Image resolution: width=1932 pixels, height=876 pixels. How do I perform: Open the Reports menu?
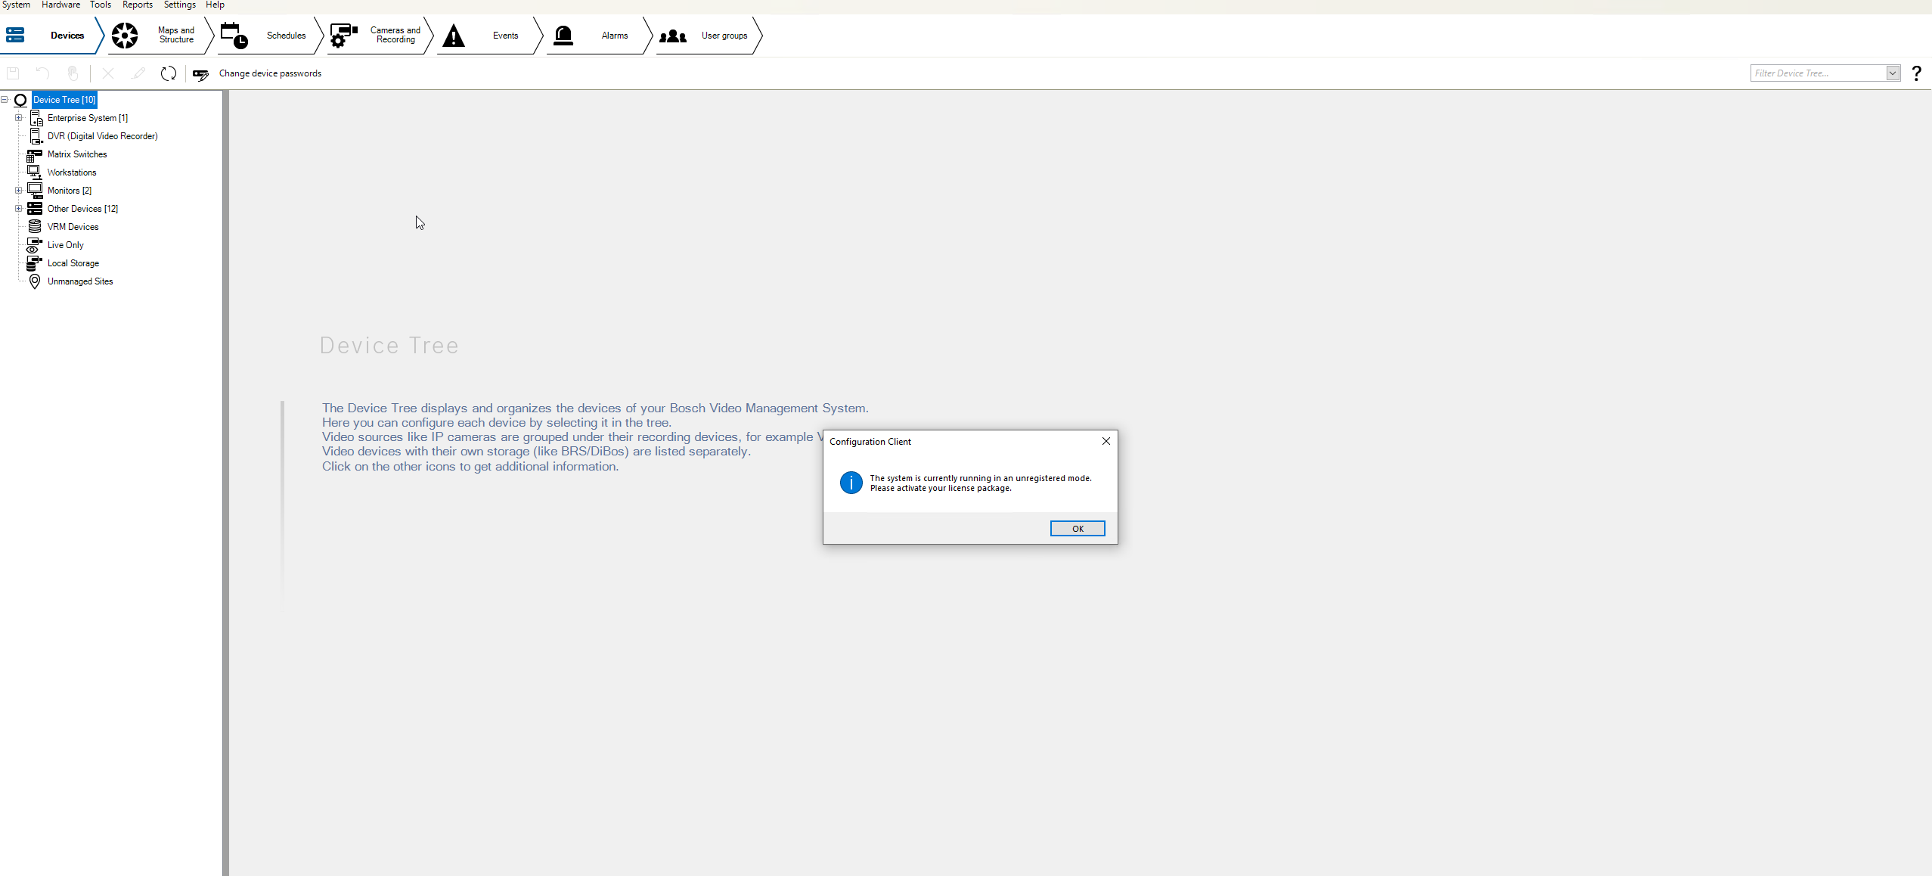[x=137, y=5]
